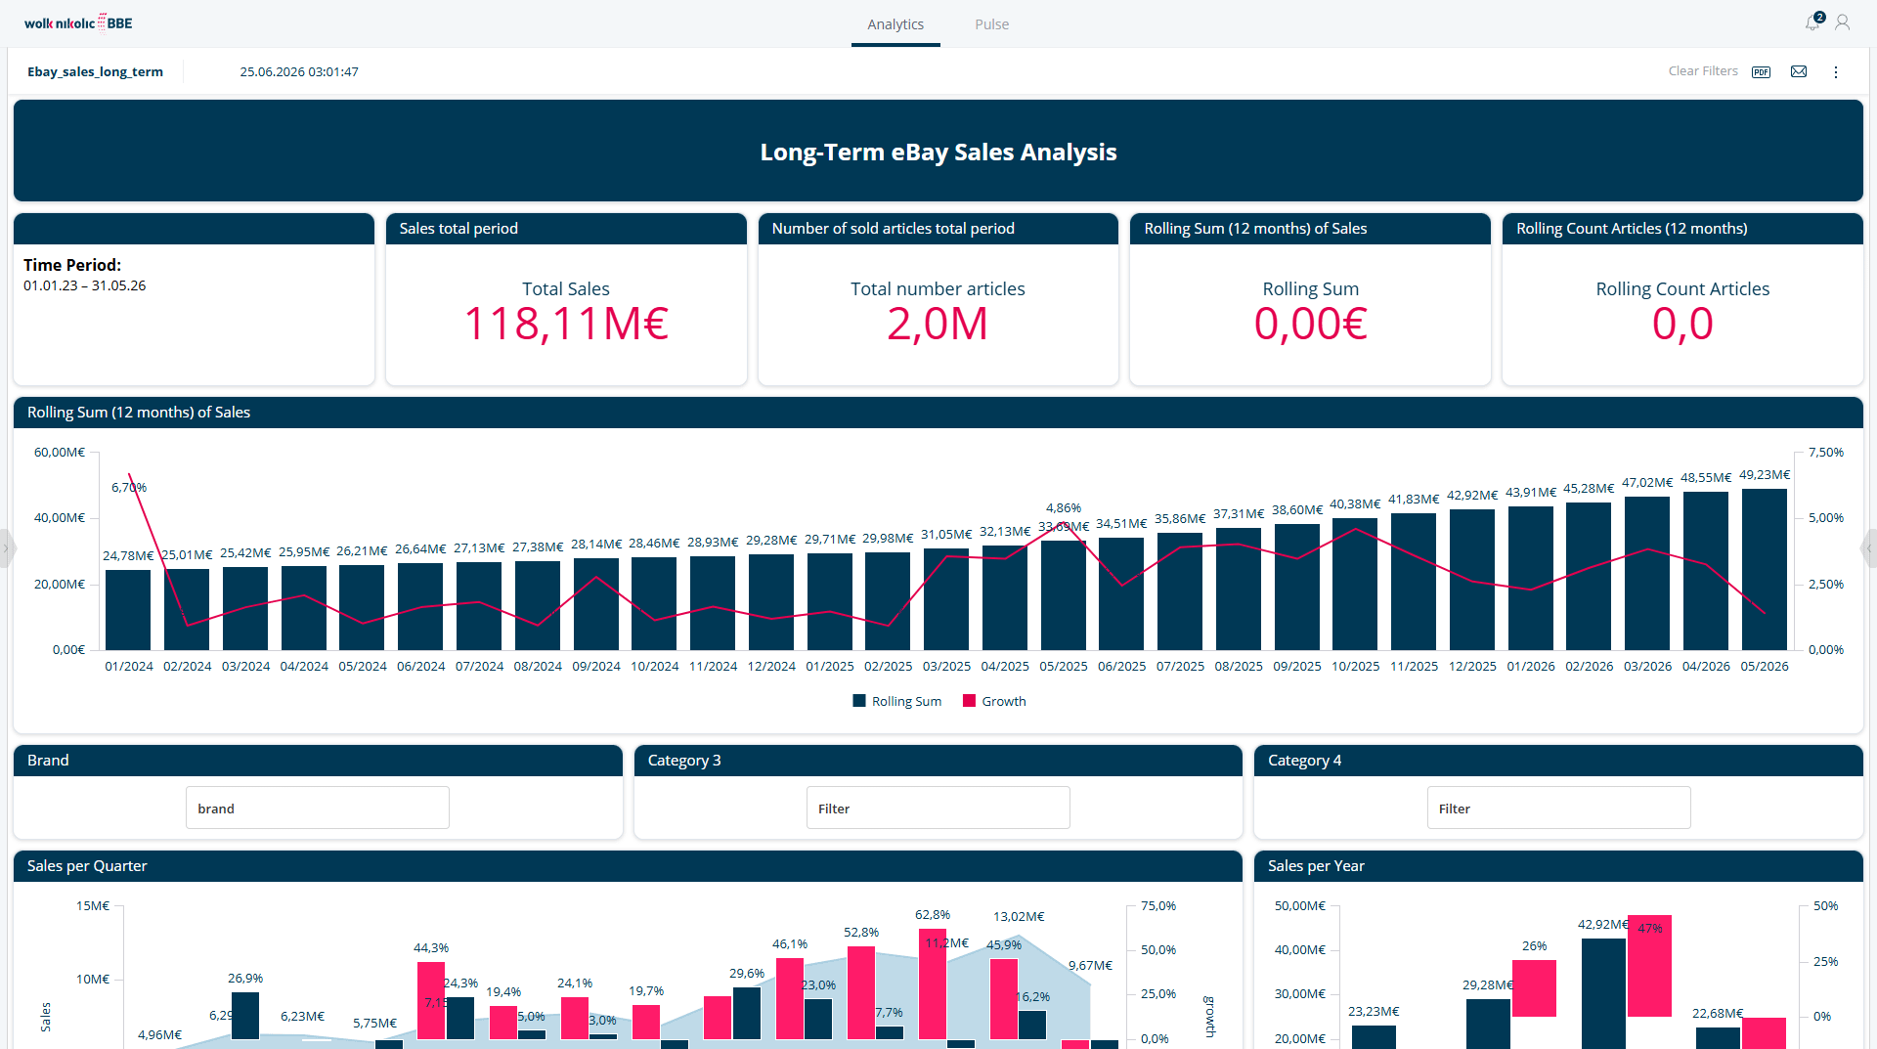Screen dimensions: 1877x1049
Task: Click the Total Sales 118,11M€ value
Action: (x=566, y=324)
